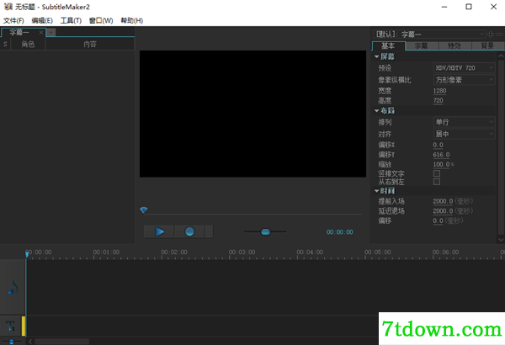Open the 窗口(W) menu
Screen dimensions: 505x345
pos(101,21)
